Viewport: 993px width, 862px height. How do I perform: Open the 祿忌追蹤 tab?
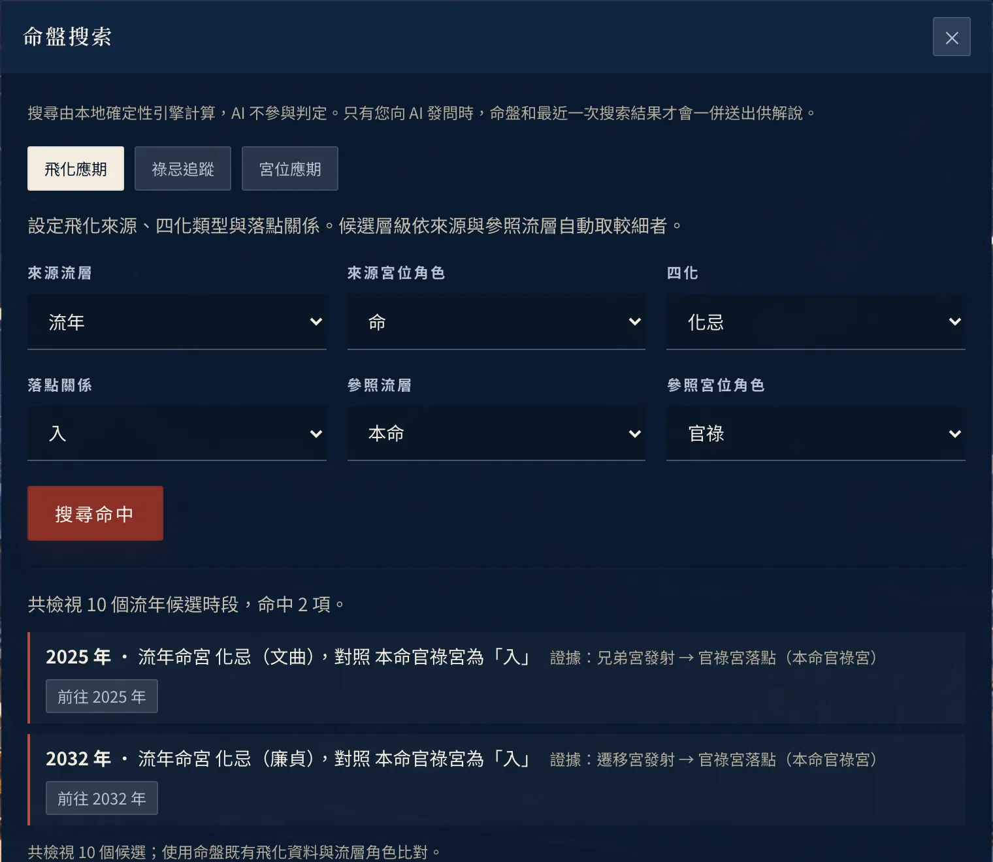(x=183, y=168)
